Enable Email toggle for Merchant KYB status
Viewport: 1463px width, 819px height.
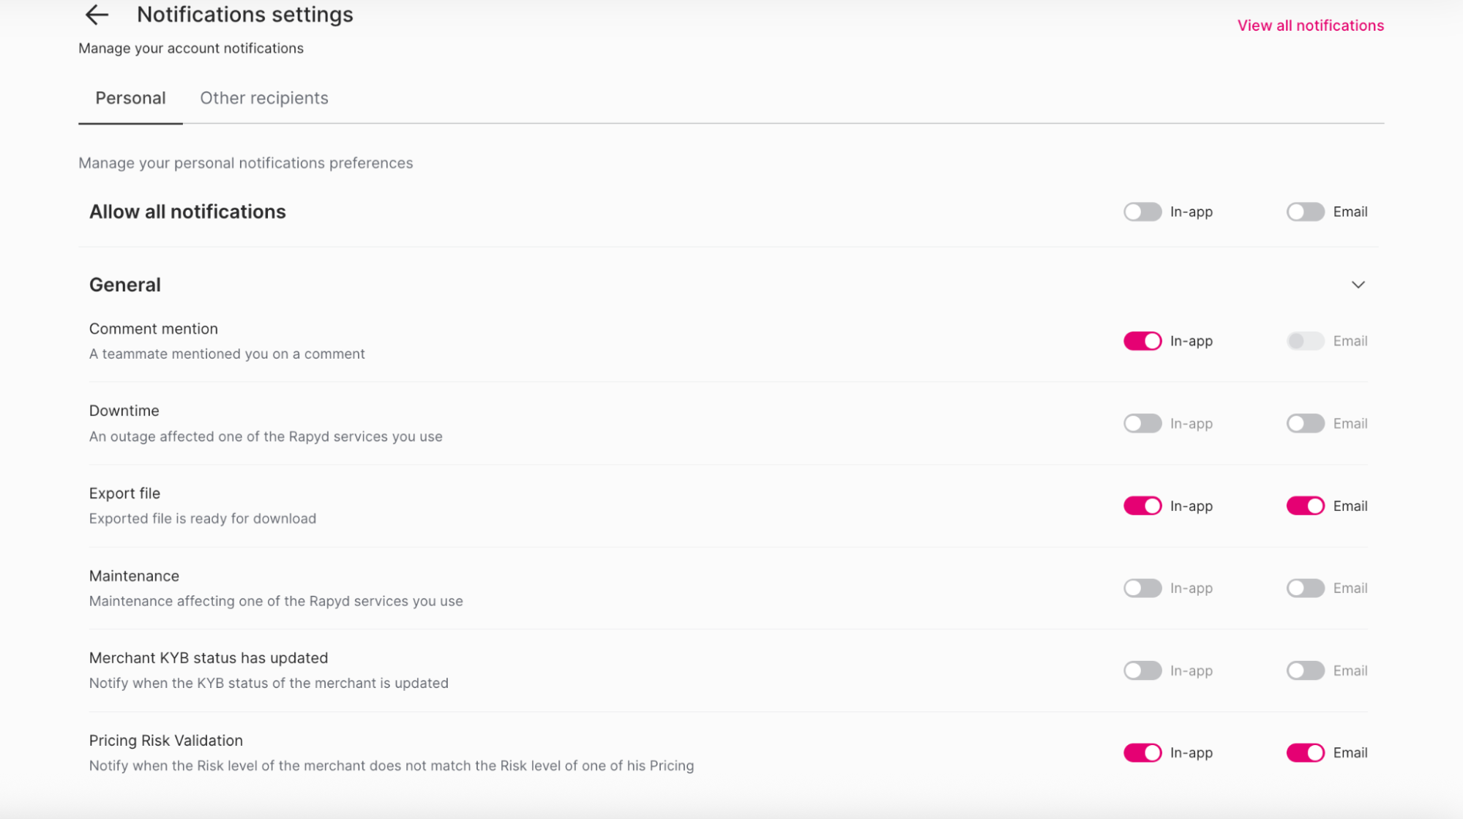pos(1305,670)
